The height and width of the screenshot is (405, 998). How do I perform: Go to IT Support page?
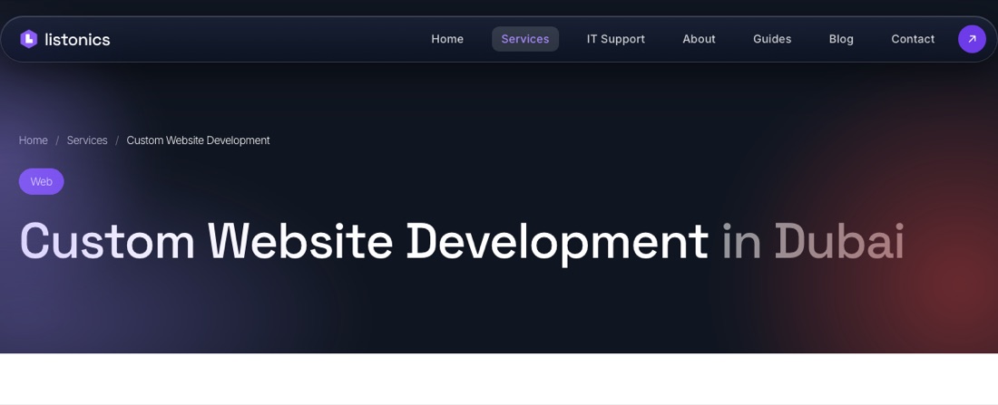pyautogui.click(x=615, y=40)
